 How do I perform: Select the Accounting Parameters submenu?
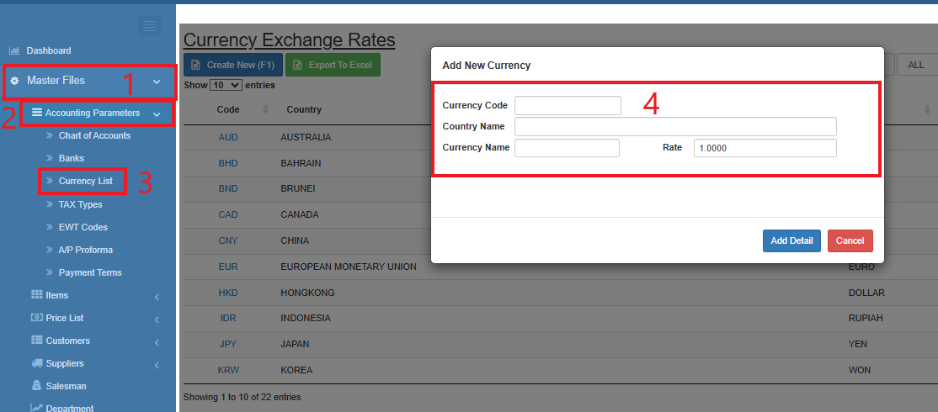point(93,113)
